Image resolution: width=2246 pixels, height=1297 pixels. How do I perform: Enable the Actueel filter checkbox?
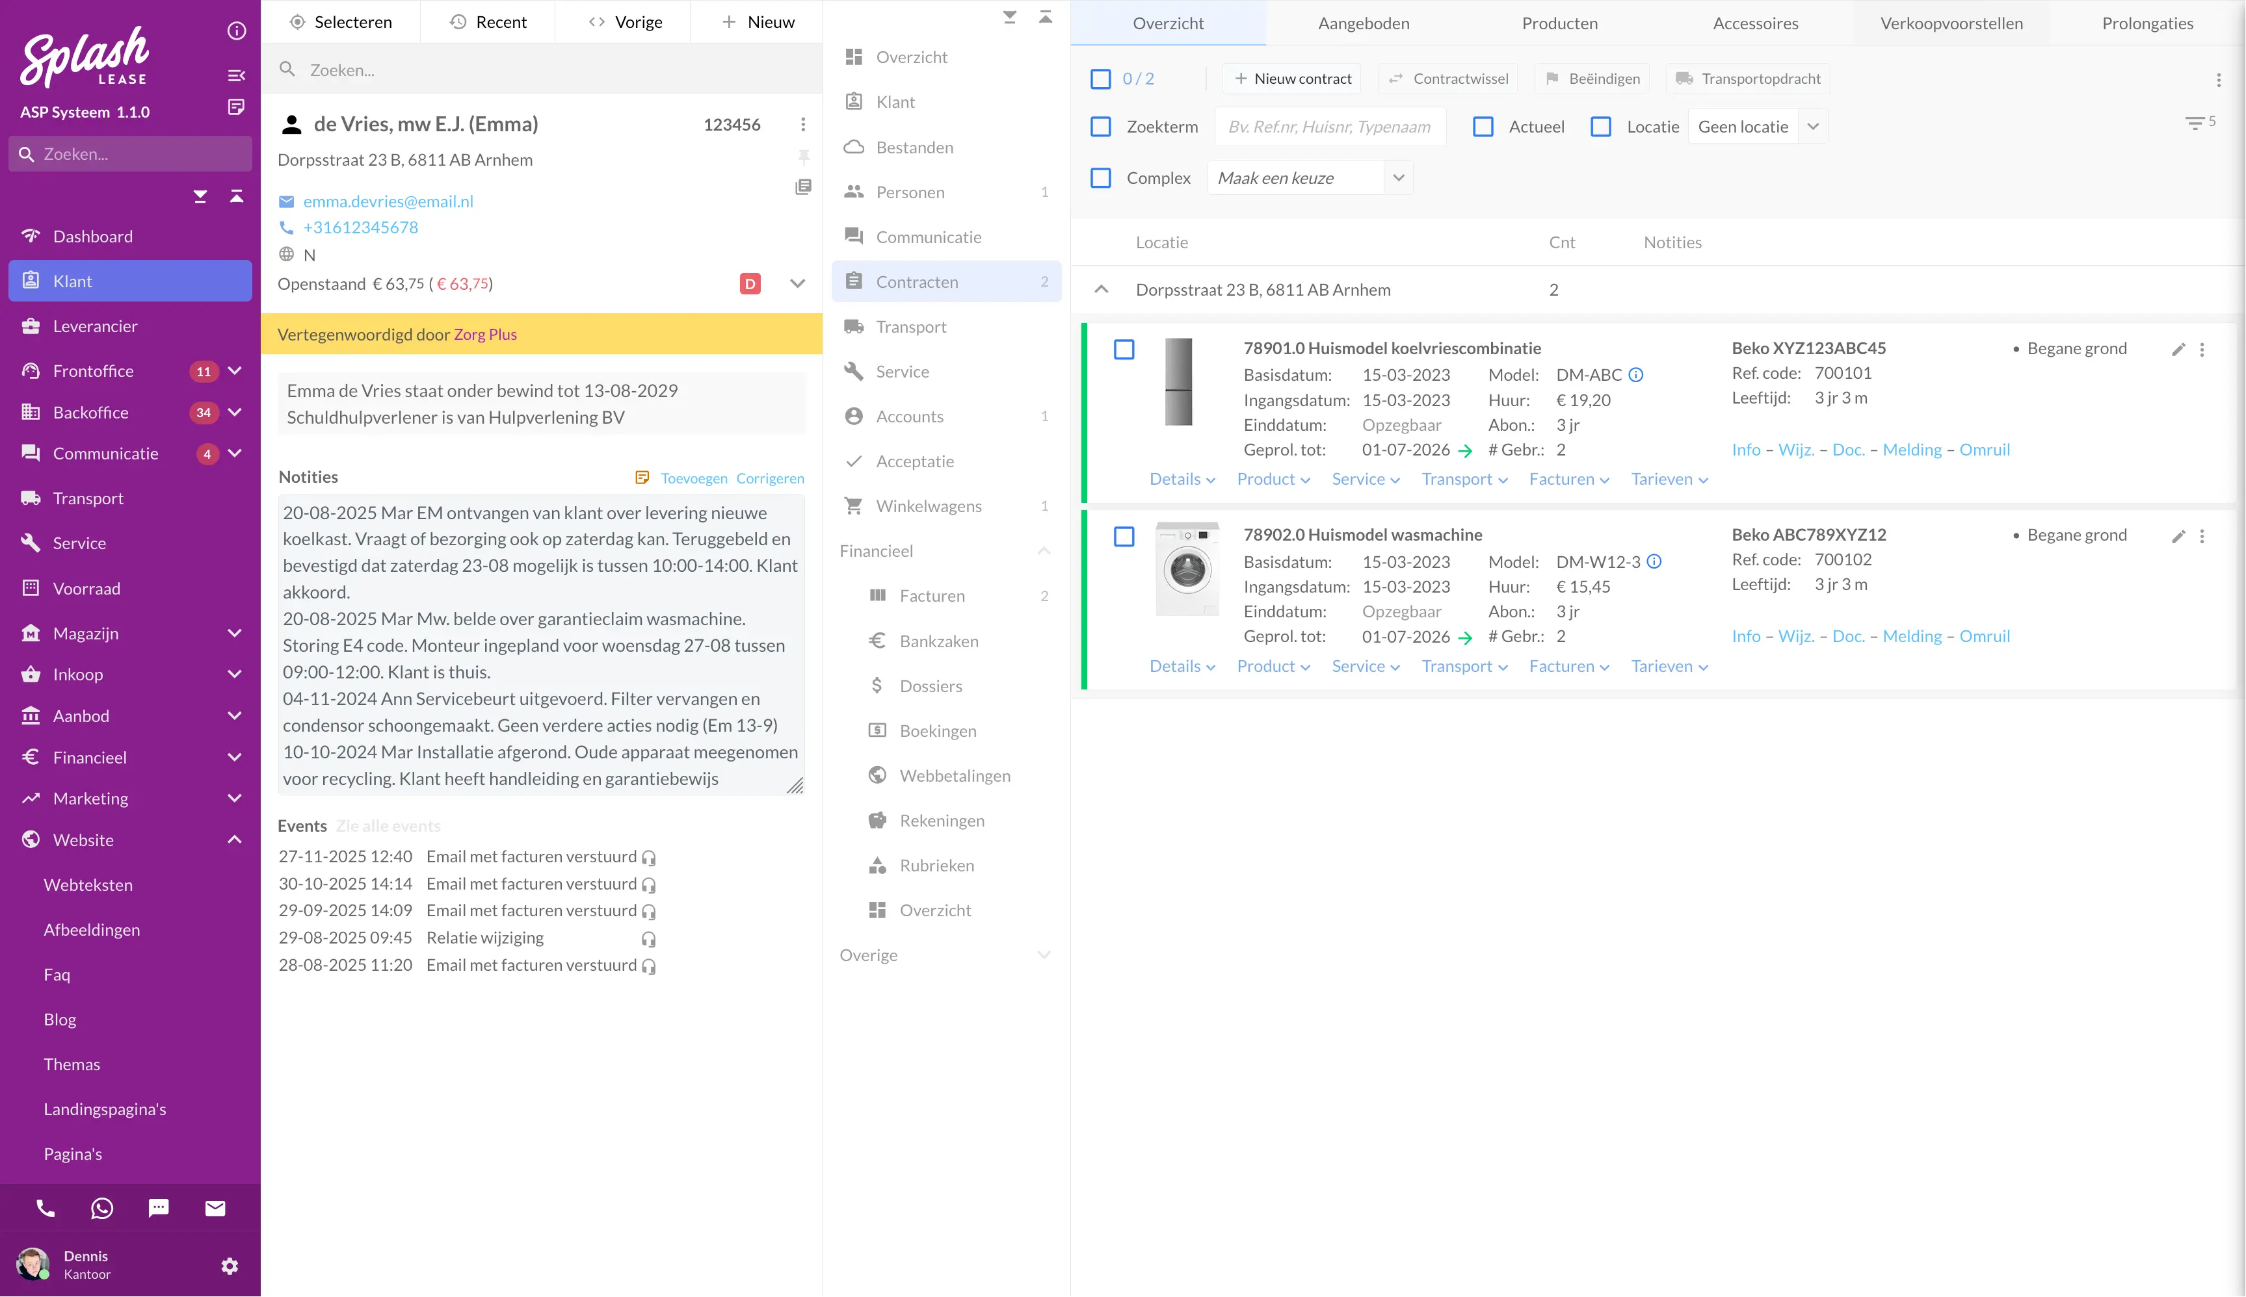pos(1483,127)
